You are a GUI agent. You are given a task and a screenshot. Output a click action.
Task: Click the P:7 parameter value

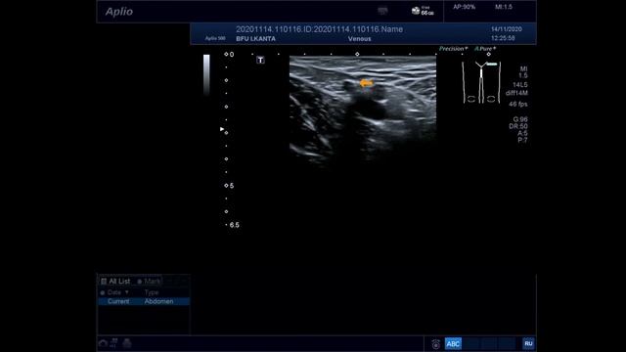[522, 140]
